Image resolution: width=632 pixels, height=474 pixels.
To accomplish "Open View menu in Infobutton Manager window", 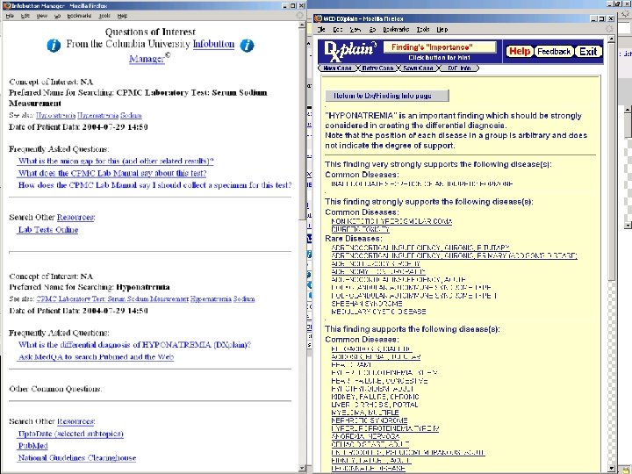I will pos(41,16).
